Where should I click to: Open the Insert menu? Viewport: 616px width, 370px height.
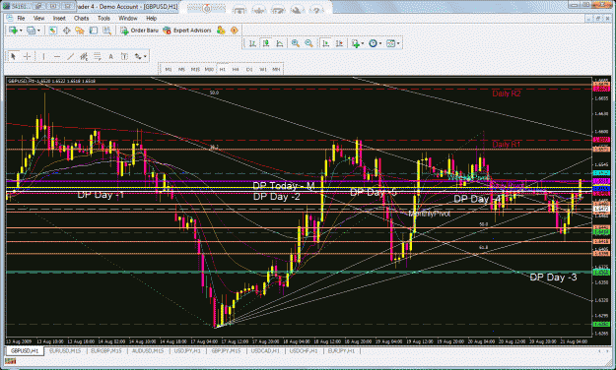tap(59, 18)
